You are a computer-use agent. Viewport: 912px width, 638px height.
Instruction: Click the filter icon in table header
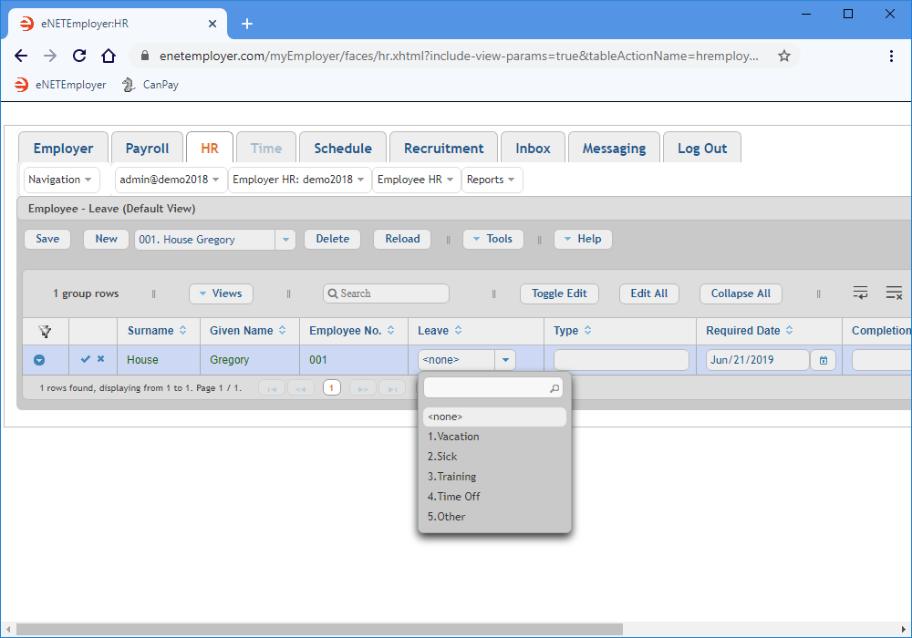45,331
